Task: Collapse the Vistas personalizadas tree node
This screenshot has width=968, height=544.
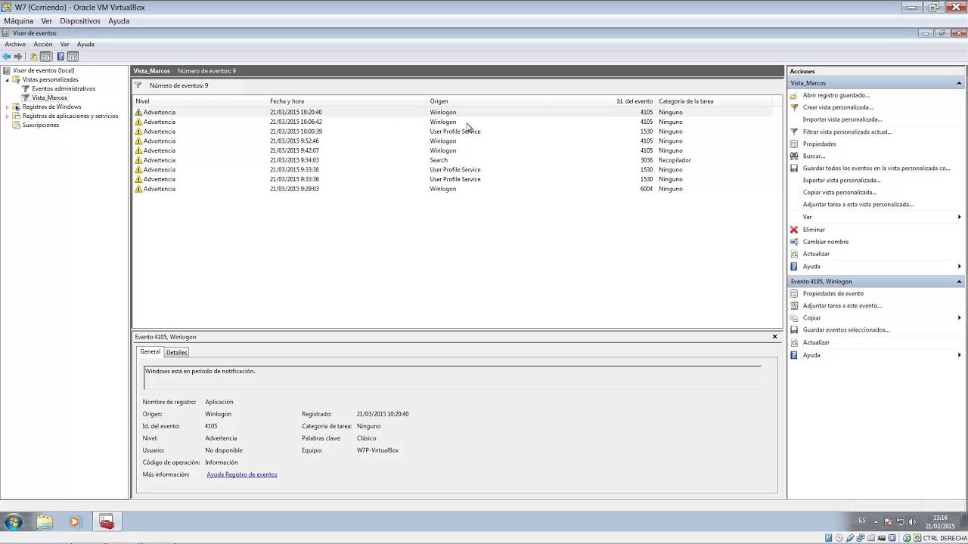Action: 8,79
